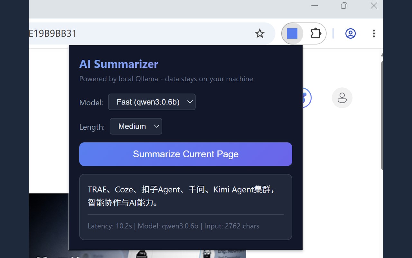Click the page's vertical scrollbar
412x258 pixels.
382,115
